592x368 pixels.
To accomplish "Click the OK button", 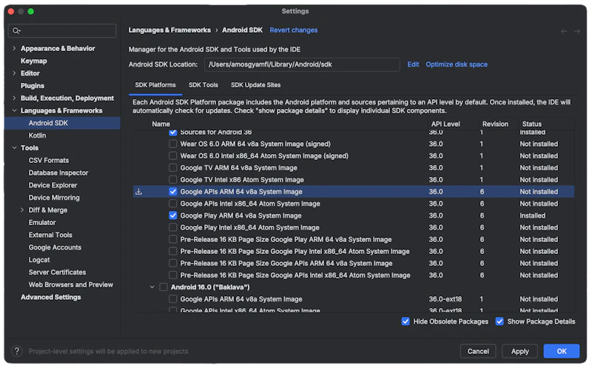I will (x=562, y=352).
